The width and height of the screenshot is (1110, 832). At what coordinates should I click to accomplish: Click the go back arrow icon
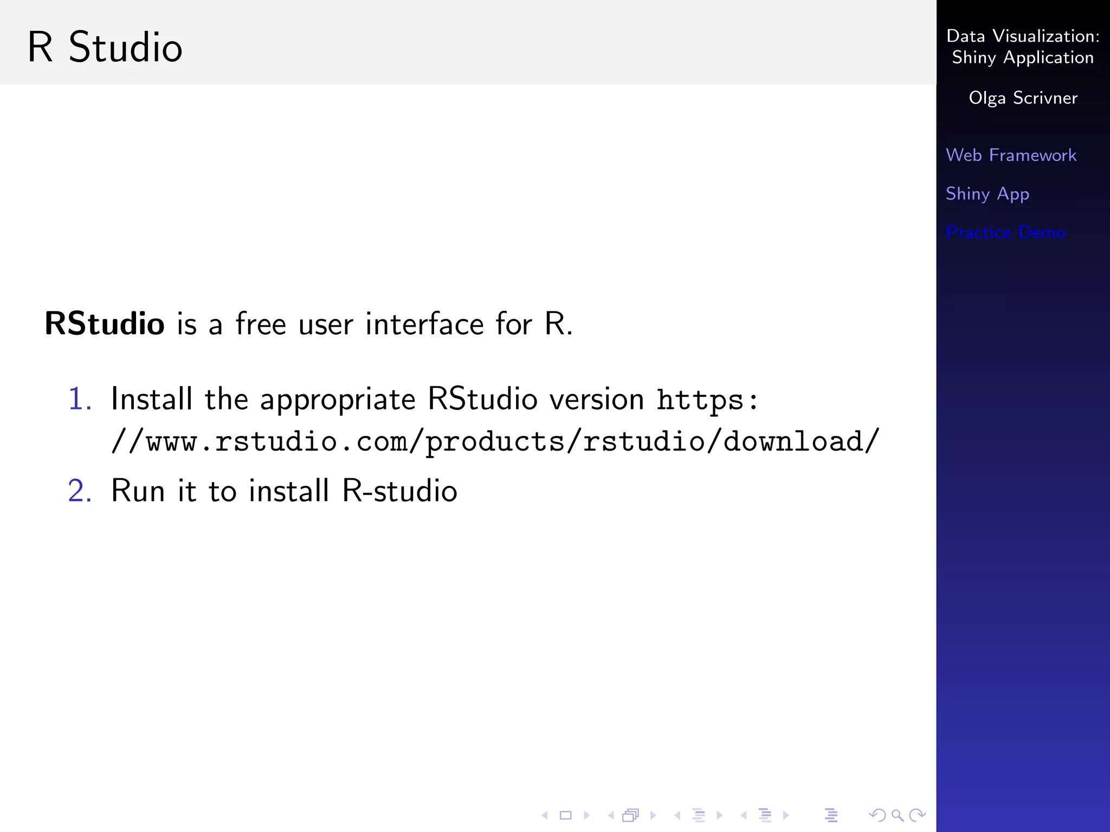click(x=877, y=815)
